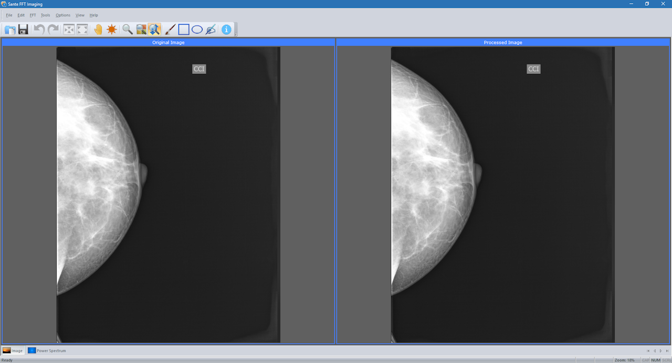Switch to the Power Spectrum tab

click(x=47, y=350)
